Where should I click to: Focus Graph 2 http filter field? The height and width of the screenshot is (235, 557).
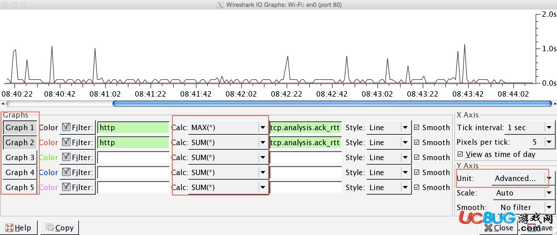133,142
